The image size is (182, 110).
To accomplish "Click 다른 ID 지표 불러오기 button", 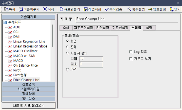I will coord(28,105).
